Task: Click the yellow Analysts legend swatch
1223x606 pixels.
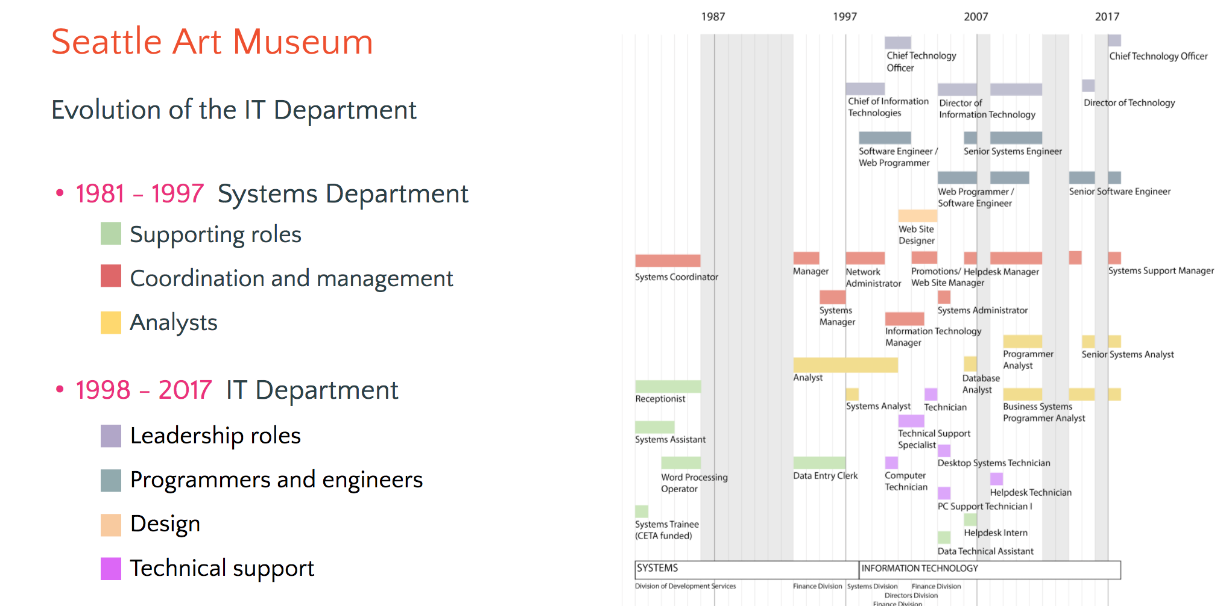Action: [111, 322]
